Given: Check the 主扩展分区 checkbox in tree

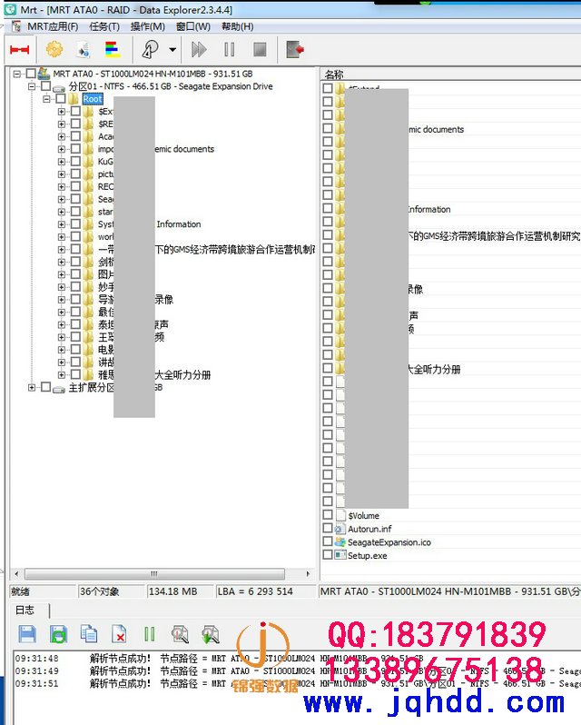Looking at the screenshot, I should (x=45, y=386).
